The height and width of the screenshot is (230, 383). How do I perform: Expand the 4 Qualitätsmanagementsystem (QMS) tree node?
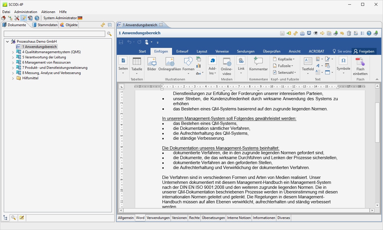point(13,52)
